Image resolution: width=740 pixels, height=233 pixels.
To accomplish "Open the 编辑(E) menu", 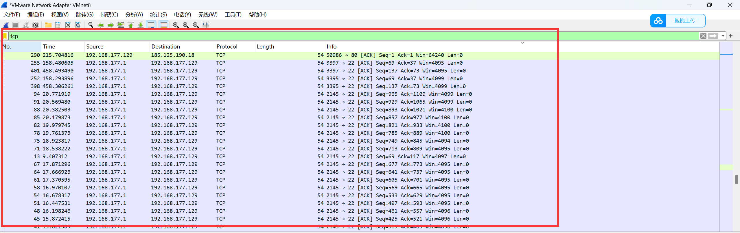I will [x=36, y=15].
